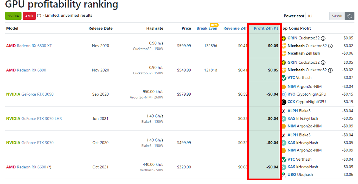This screenshot has width=358, height=184.
Task: Click the Top Coins Profit header
Action: pos(296,28)
